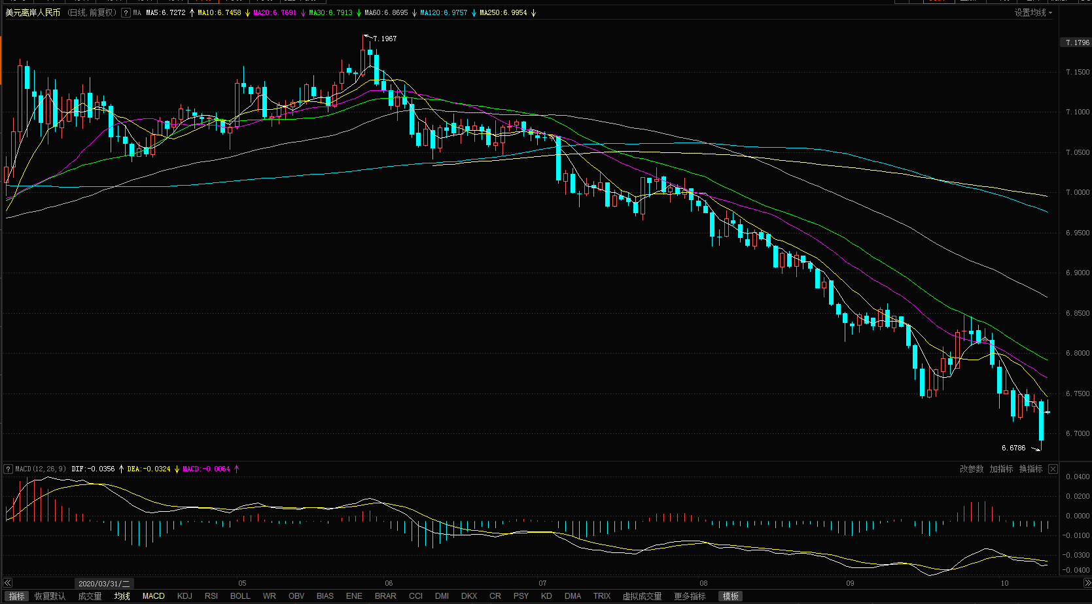The height and width of the screenshot is (604, 1092).
Task: Open 设置均线 dropdown
Action: click(x=1033, y=13)
